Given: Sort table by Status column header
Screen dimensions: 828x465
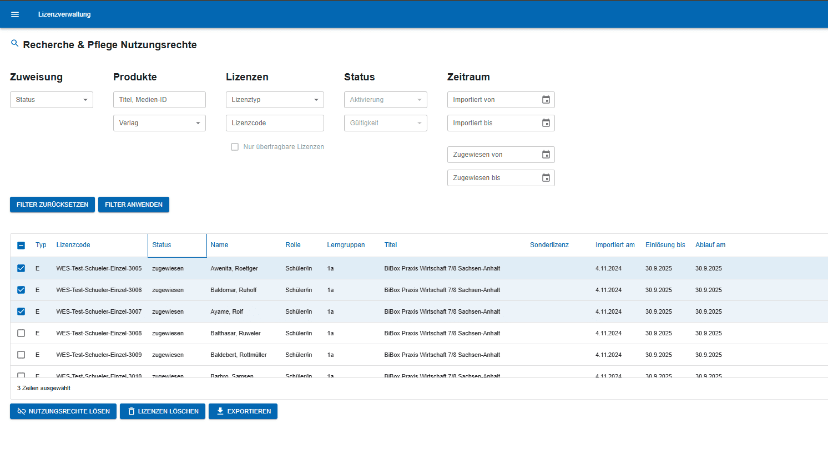Looking at the screenshot, I should pyautogui.click(x=162, y=245).
